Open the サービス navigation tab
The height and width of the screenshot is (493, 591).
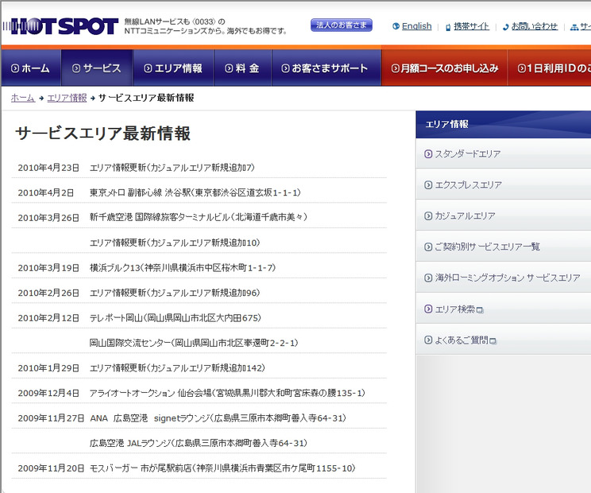(97, 68)
